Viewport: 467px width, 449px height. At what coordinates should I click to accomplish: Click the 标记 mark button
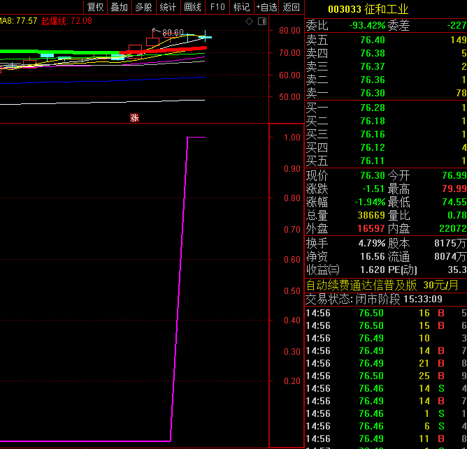pyautogui.click(x=241, y=7)
